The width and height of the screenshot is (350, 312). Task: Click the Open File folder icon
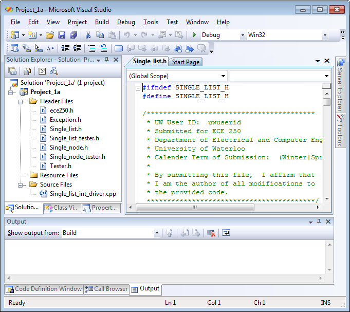(50, 35)
